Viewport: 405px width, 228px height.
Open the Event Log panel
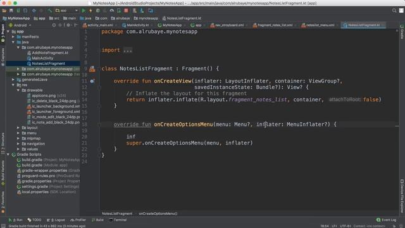[x=387, y=220]
